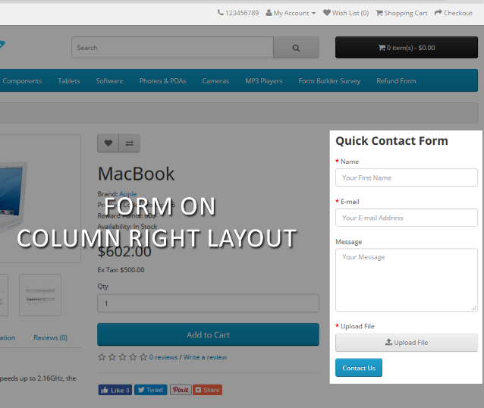Open the Cameras menu item

pos(215,81)
